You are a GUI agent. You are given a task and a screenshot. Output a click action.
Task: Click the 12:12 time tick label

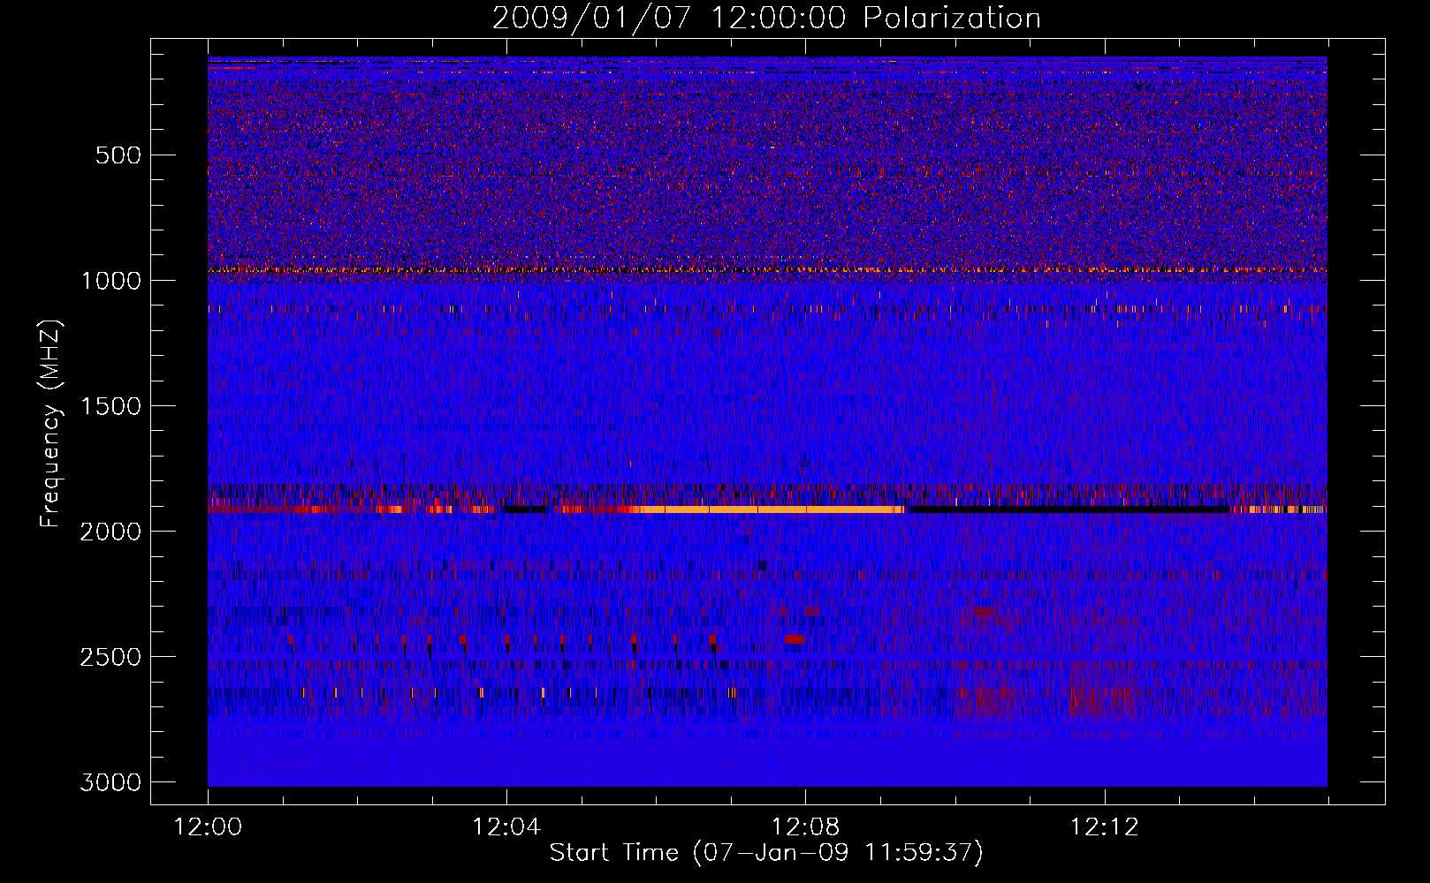tap(1104, 827)
